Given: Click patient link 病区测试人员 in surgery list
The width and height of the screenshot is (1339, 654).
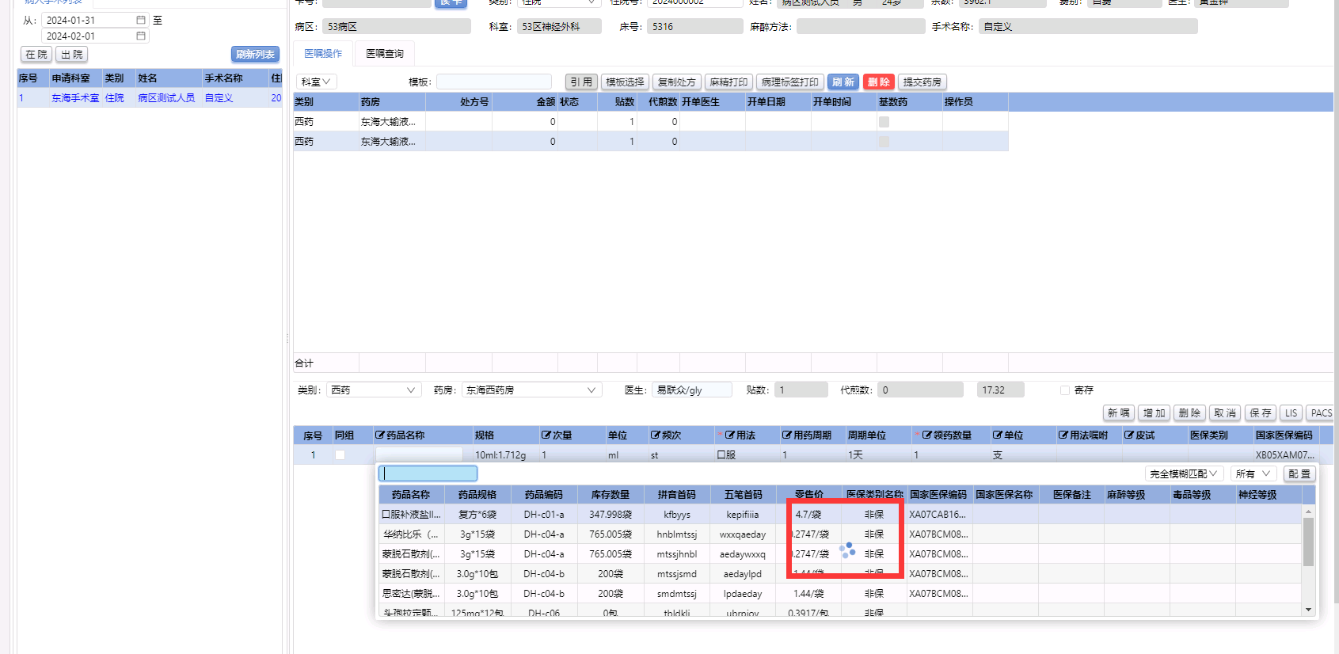Looking at the screenshot, I should coord(166,98).
